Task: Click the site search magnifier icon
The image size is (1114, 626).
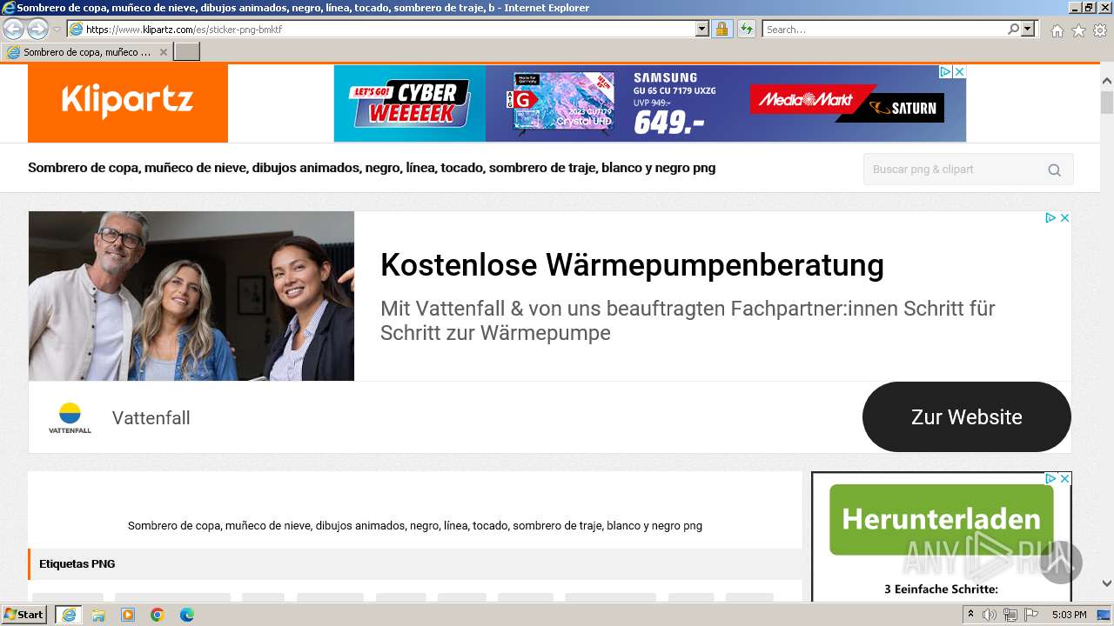Action: 1054,170
